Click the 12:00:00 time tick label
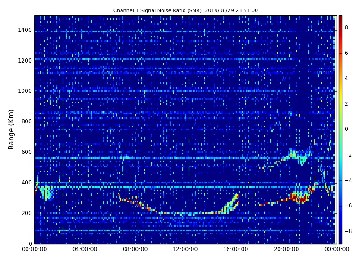This screenshot has height=270, width=360. click(x=185, y=249)
